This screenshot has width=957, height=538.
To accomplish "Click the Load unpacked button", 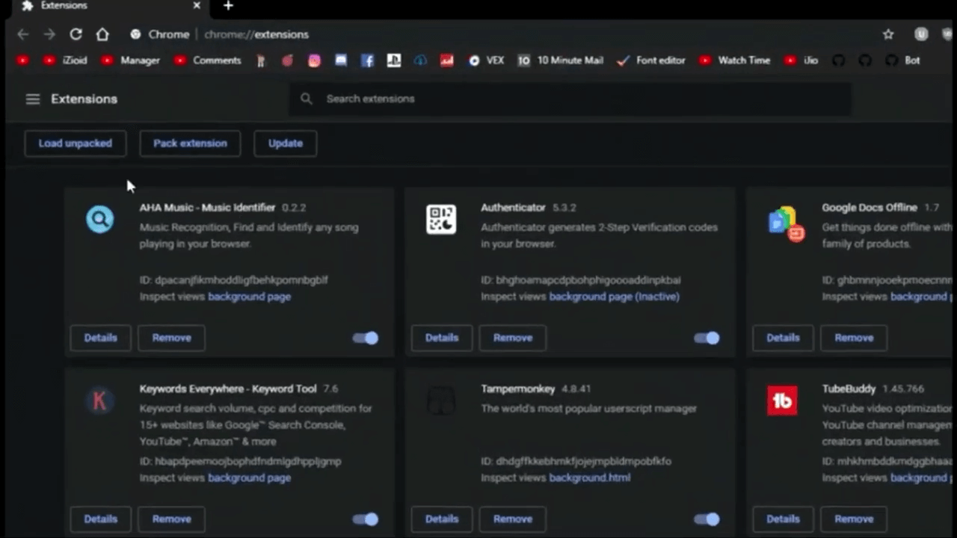I will tap(76, 143).
